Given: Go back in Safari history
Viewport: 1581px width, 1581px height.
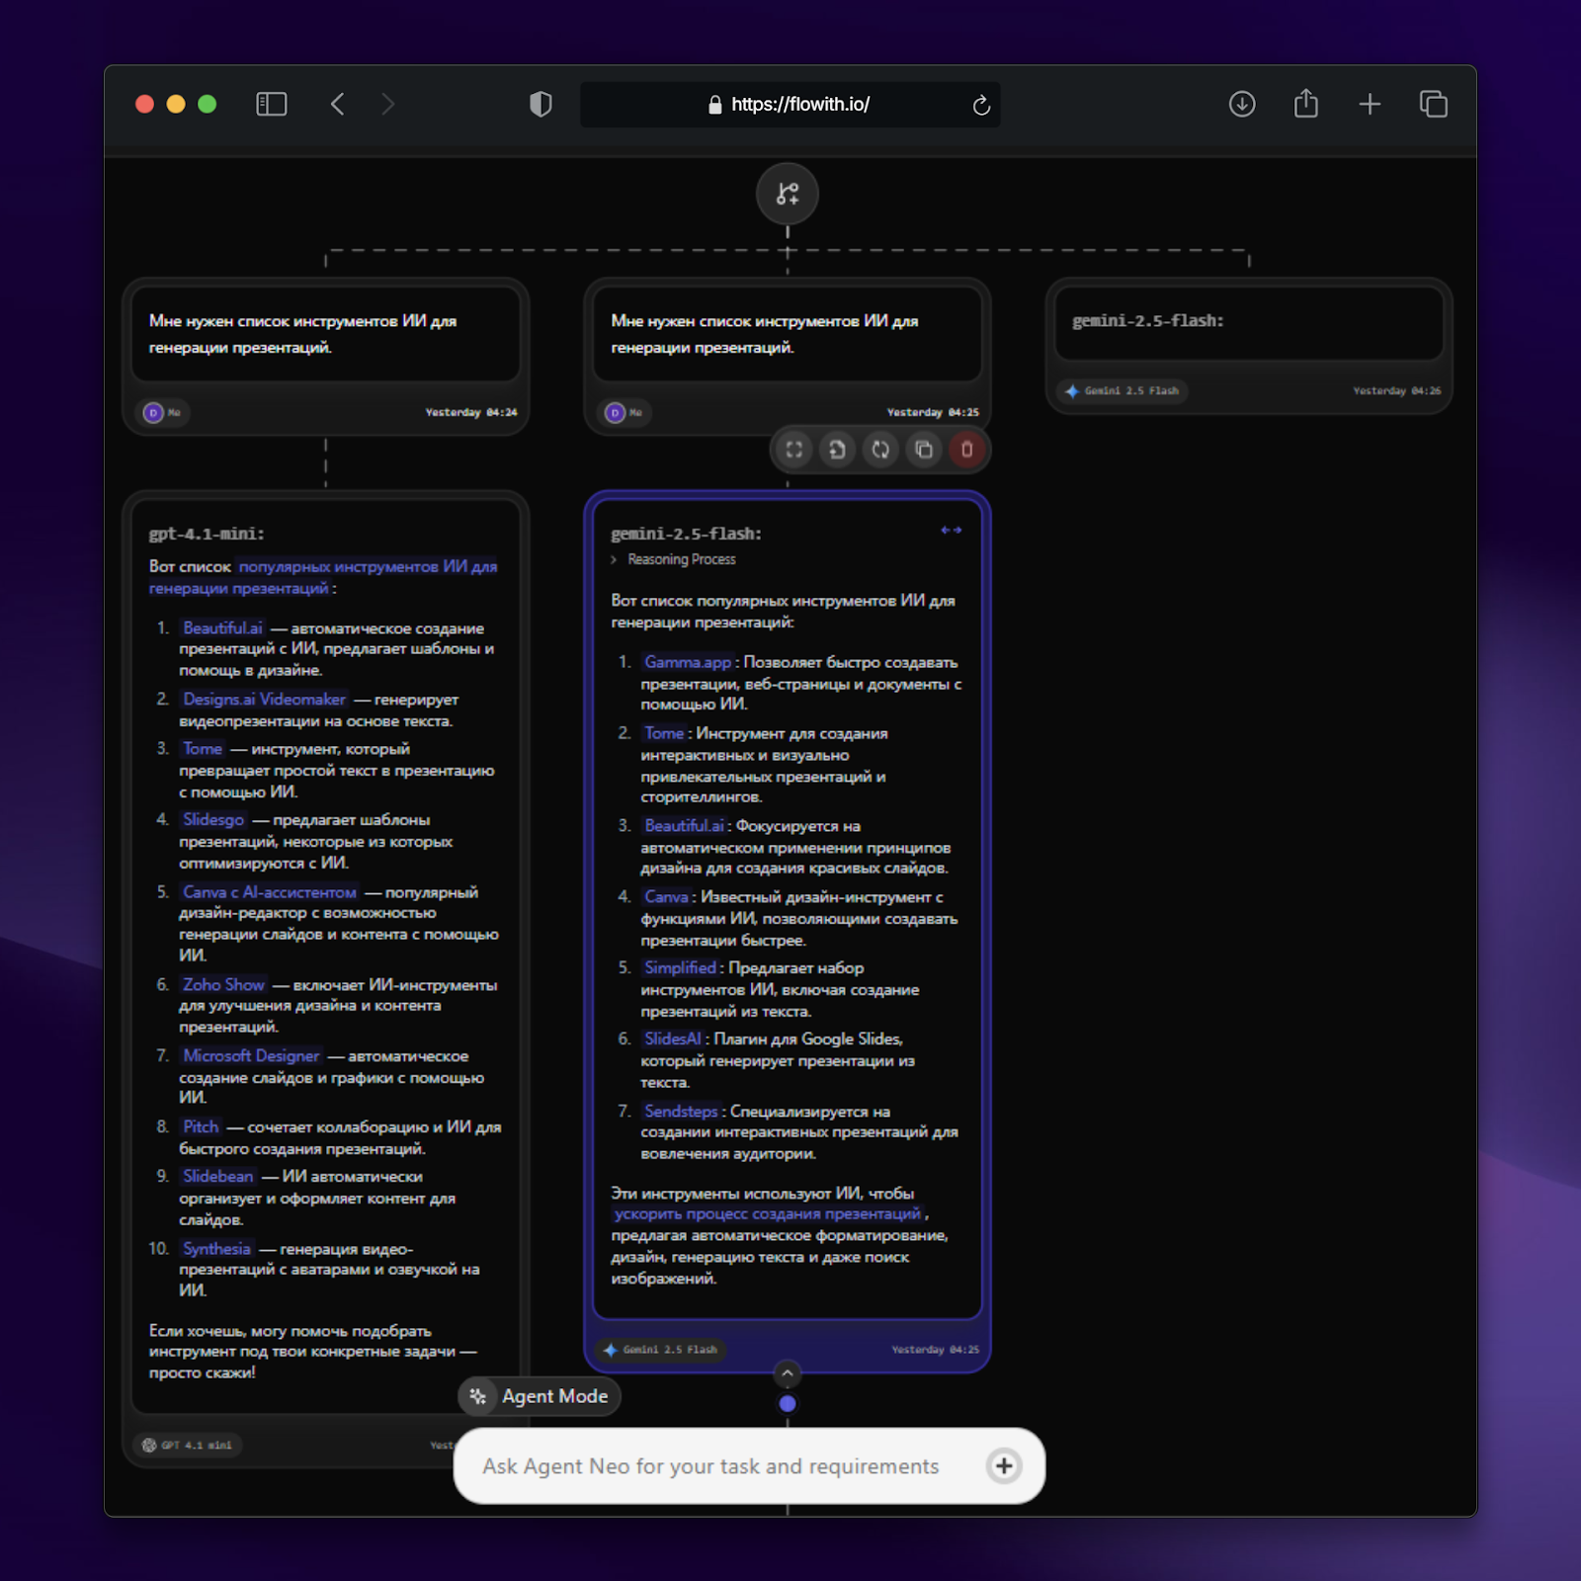Looking at the screenshot, I should 338,104.
